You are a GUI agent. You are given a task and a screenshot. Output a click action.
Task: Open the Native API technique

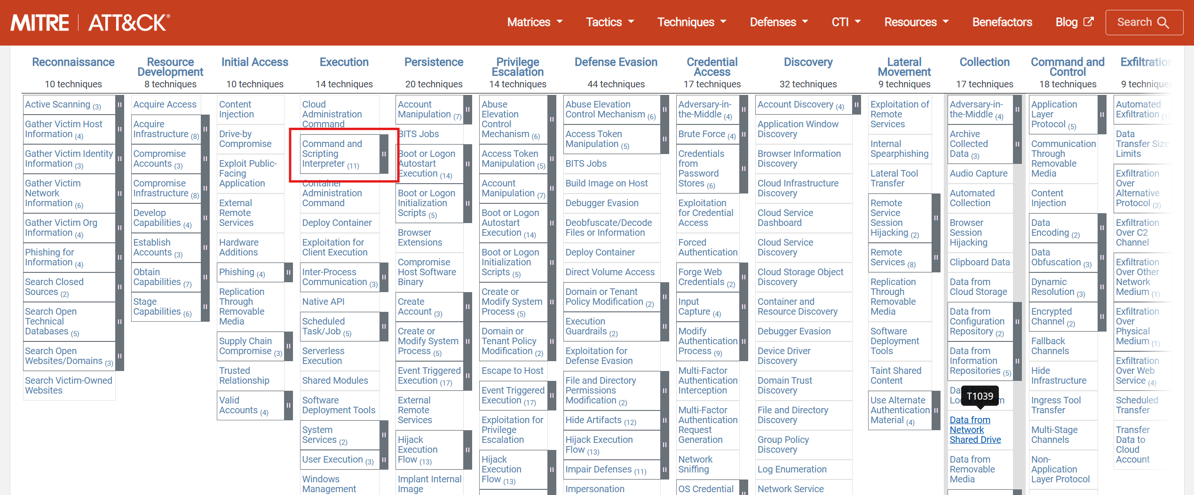[x=323, y=302]
